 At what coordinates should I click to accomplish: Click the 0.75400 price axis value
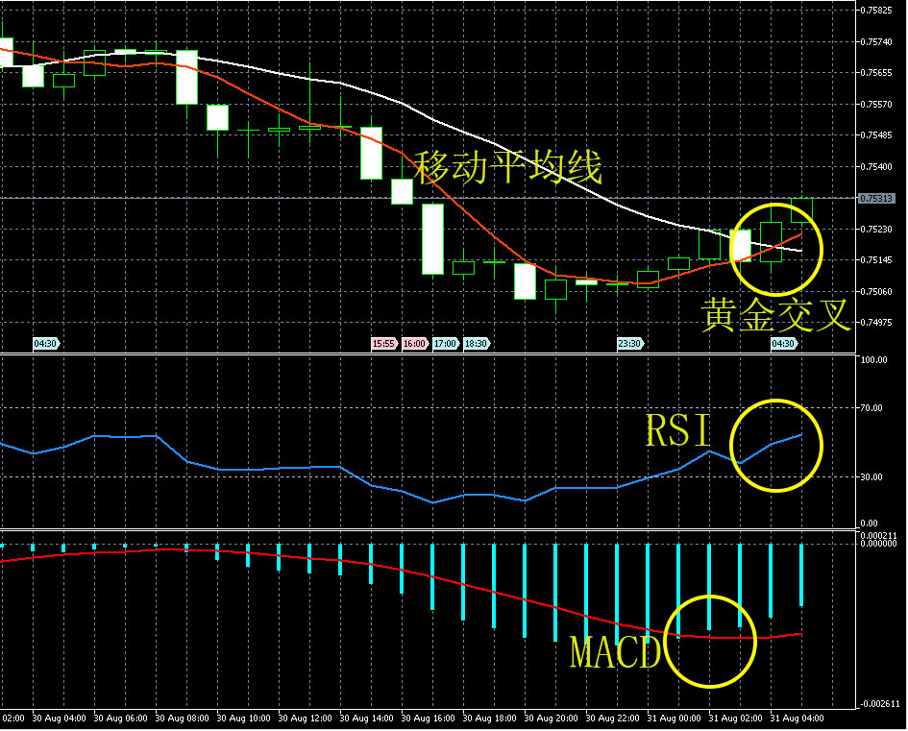[x=876, y=167]
